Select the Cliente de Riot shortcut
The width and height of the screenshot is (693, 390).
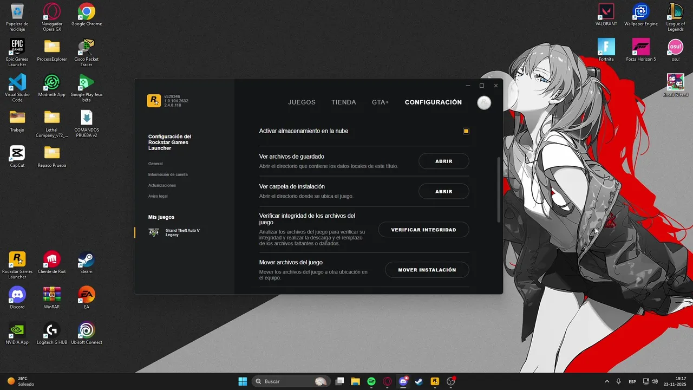[x=52, y=262]
